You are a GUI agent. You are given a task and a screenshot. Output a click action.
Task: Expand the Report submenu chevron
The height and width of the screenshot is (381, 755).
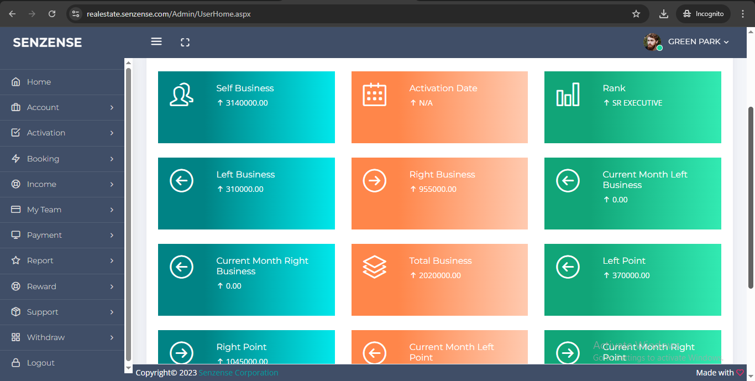click(112, 260)
